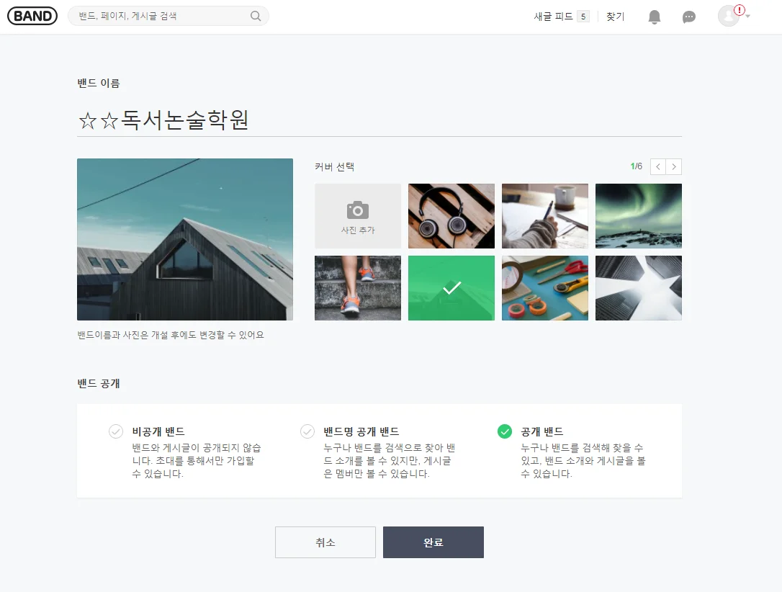
Task: Select the 비공개 밴드 option
Action: coord(116,431)
